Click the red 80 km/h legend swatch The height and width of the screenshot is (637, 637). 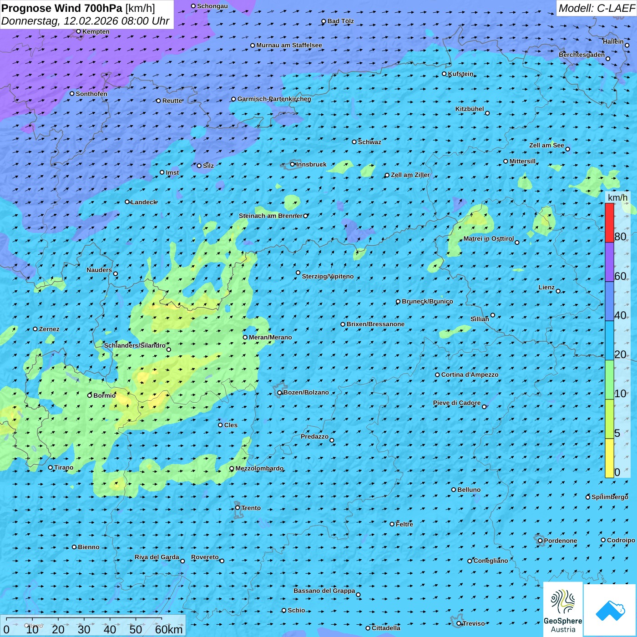pyautogui.click(x=609, y=222)
